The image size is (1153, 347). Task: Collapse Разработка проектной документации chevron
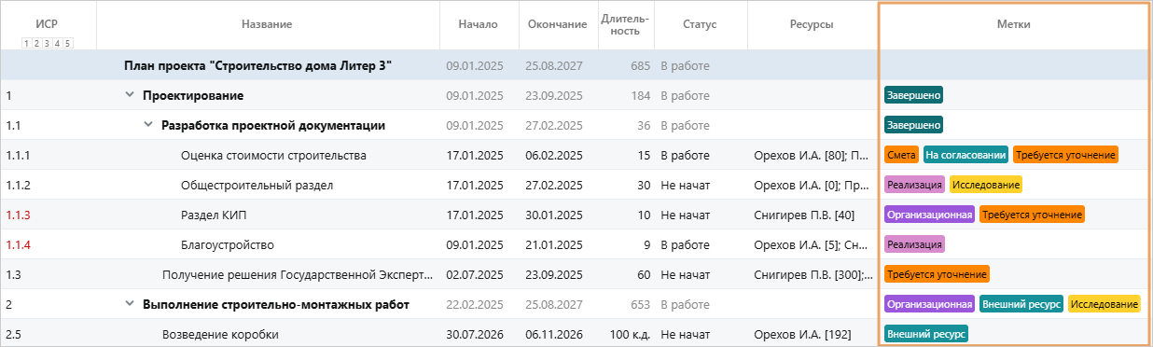coord(148,125)
